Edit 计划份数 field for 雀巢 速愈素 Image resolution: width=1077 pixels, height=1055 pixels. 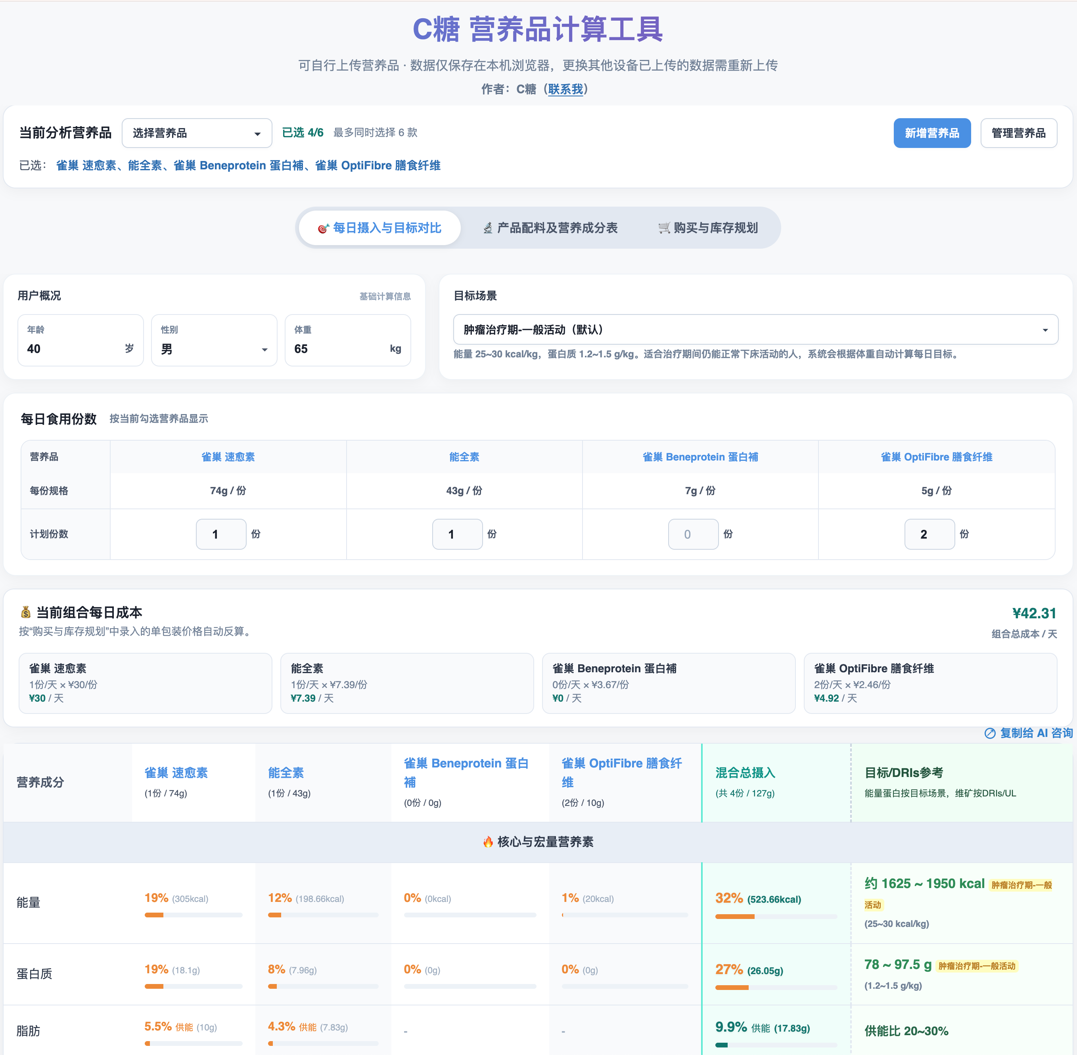click(221, 534)
